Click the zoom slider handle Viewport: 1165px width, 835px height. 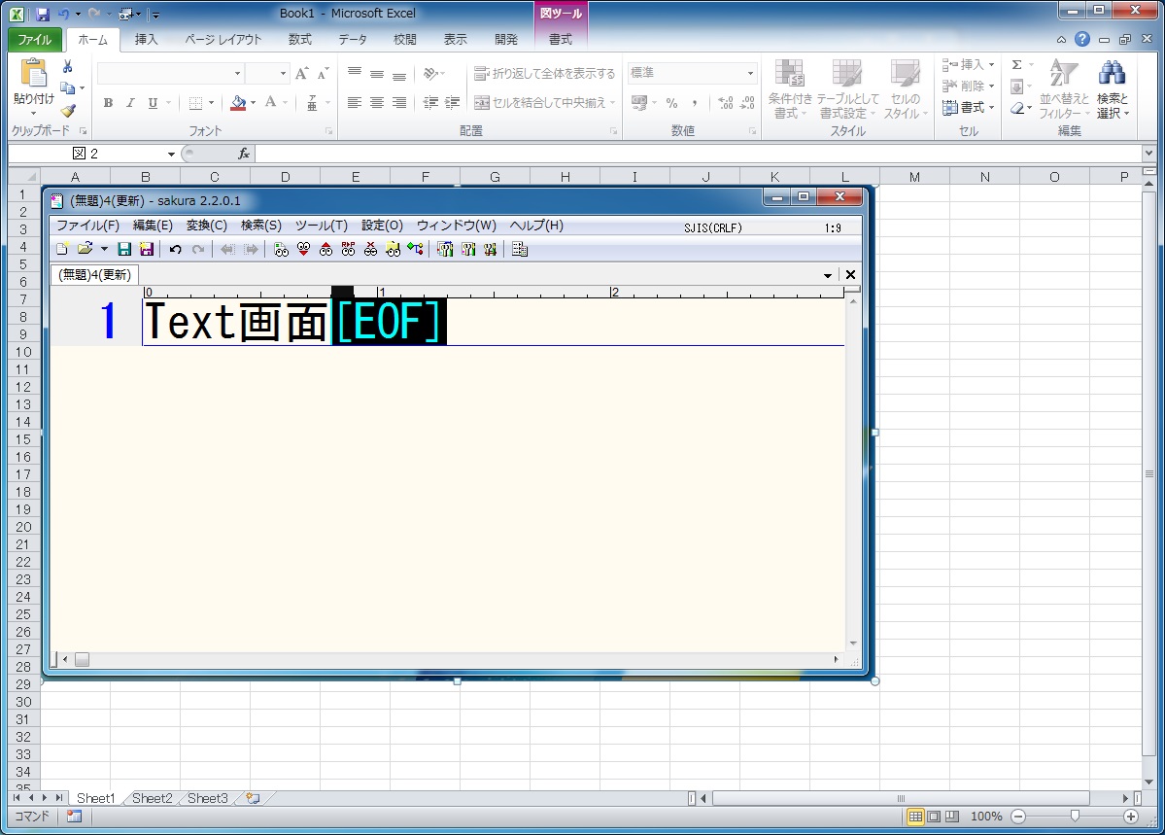[x=1074, y=817]
